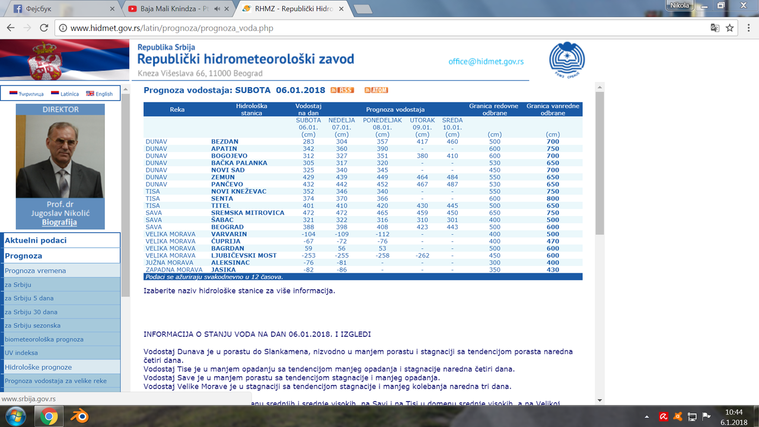The width and height of the screenshot is (759, 427).
Task: Open the PANČEVO station link
Action: tap(227, 184)
